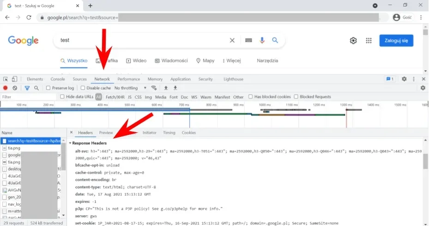Open Chrome three-dot menu

pyautogui.click(x=421, y=17)
